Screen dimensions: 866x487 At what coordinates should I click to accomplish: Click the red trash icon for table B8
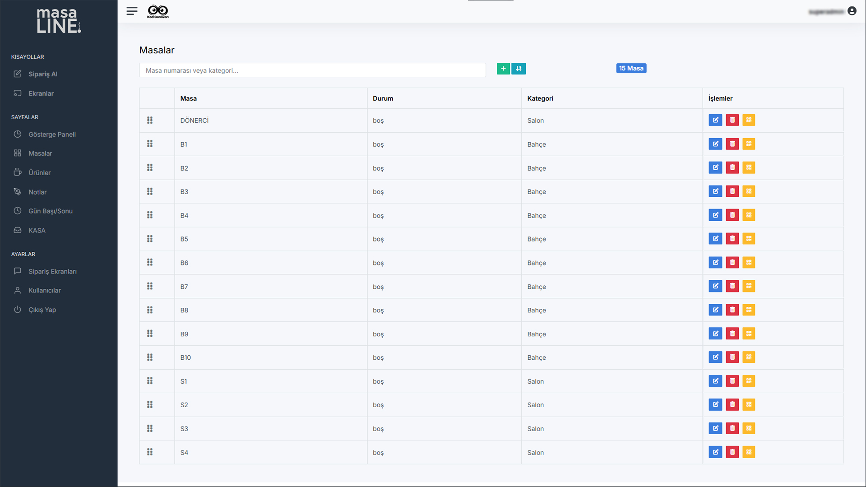click(x=732, y=310)
